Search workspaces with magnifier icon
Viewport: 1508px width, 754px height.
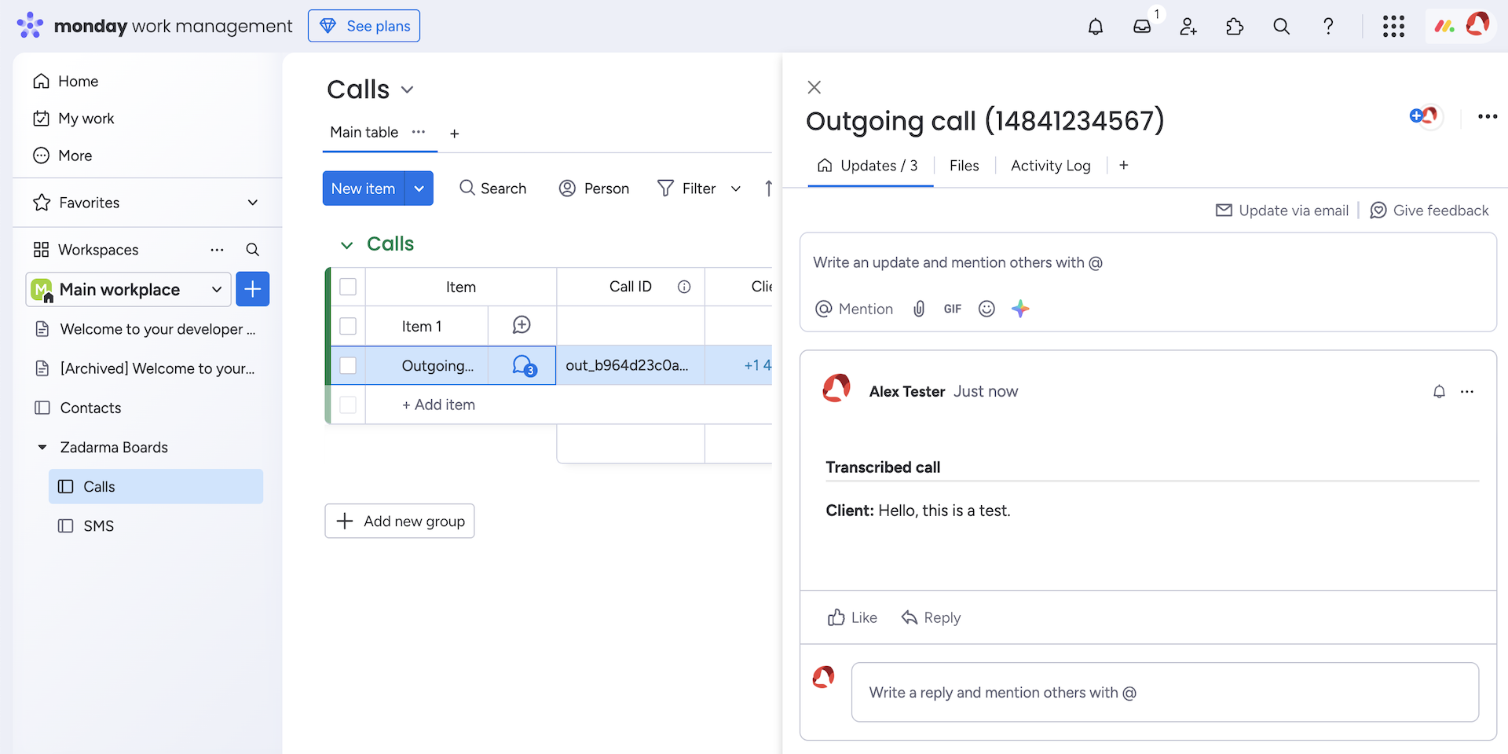pyautogui.click(x=252, y=250)
